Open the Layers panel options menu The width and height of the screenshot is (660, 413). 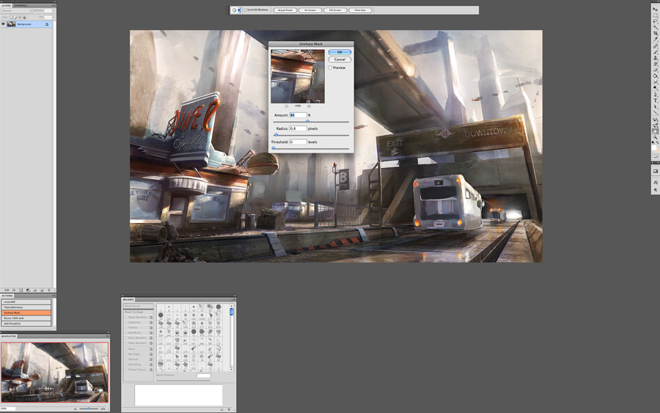tap(54, 5)
